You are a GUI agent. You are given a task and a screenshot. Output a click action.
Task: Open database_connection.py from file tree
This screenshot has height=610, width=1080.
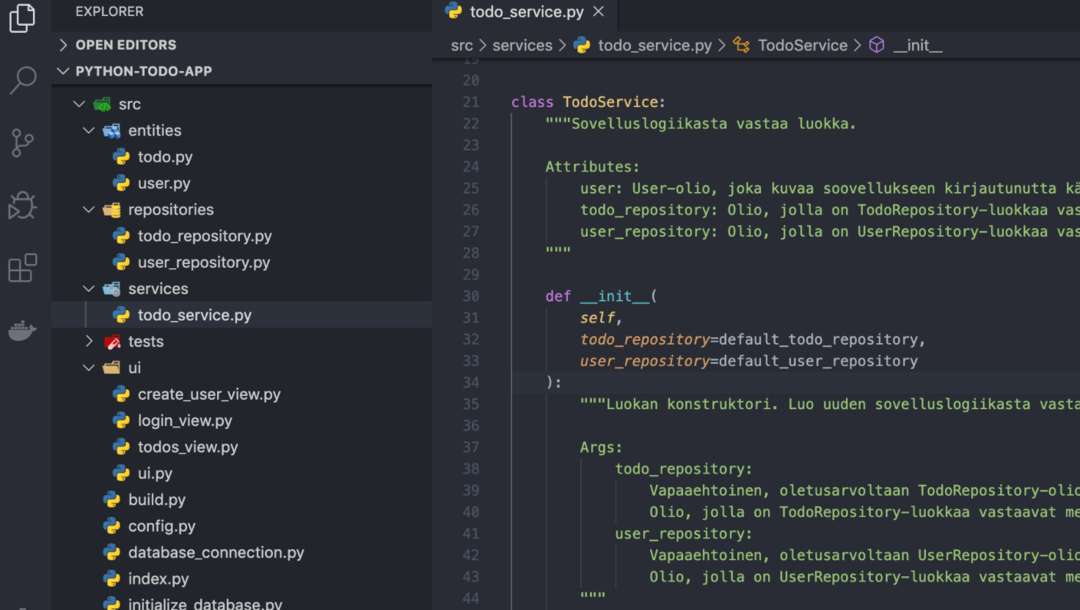[x=216, y=553]
